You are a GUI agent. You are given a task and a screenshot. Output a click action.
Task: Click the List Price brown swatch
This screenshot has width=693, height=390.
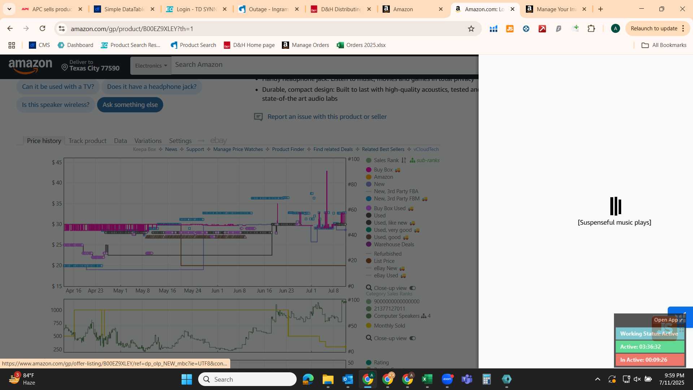click(x=369, y=261)
